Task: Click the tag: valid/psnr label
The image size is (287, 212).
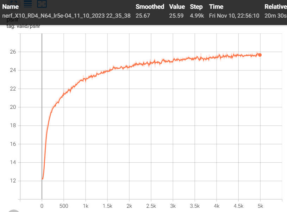Action: coord(21,26)
